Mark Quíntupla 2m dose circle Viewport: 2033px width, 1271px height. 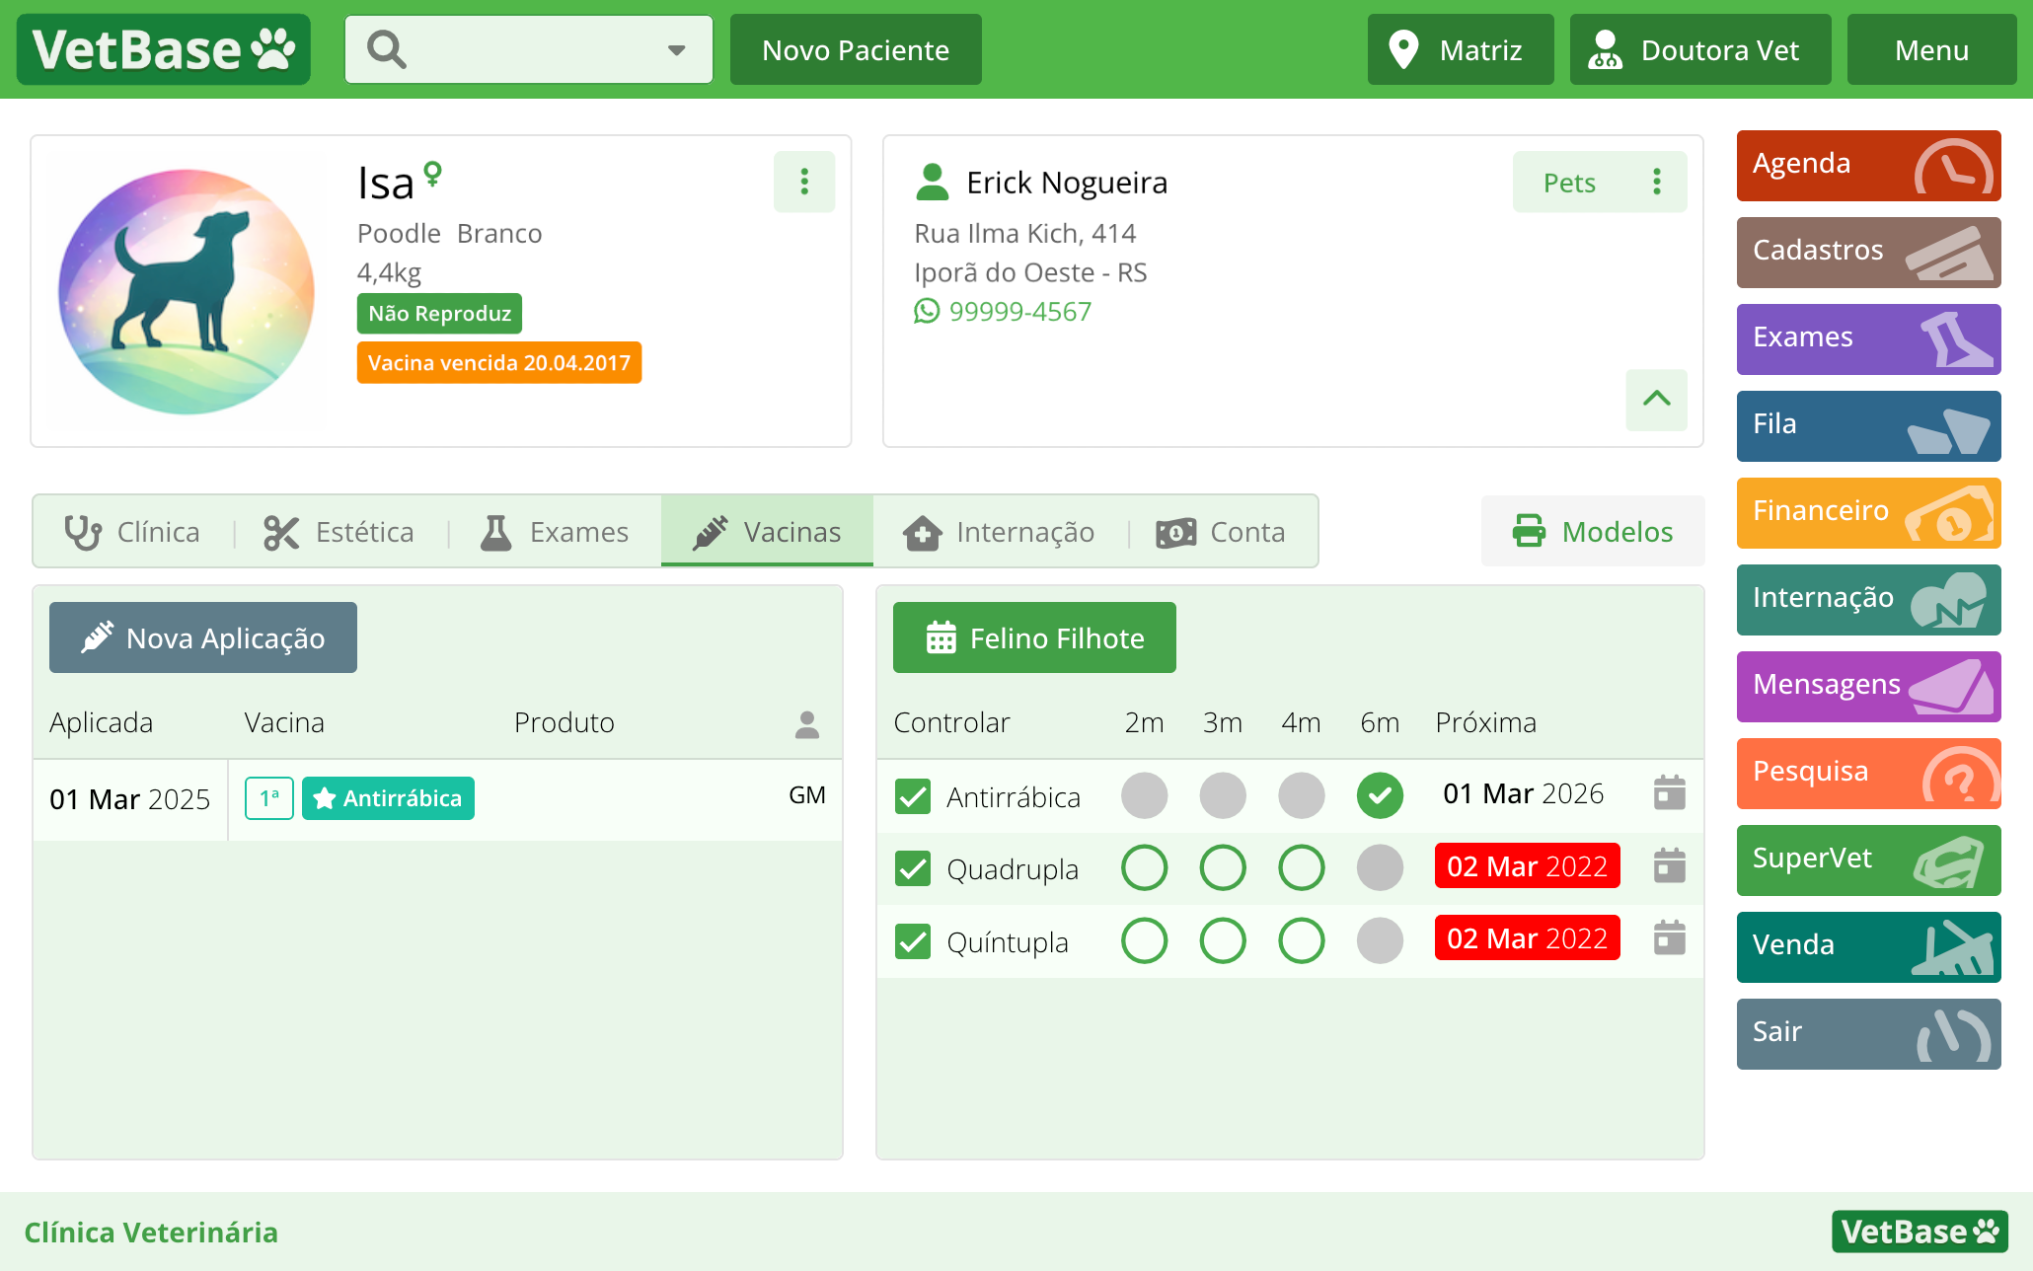[1144, 940]
